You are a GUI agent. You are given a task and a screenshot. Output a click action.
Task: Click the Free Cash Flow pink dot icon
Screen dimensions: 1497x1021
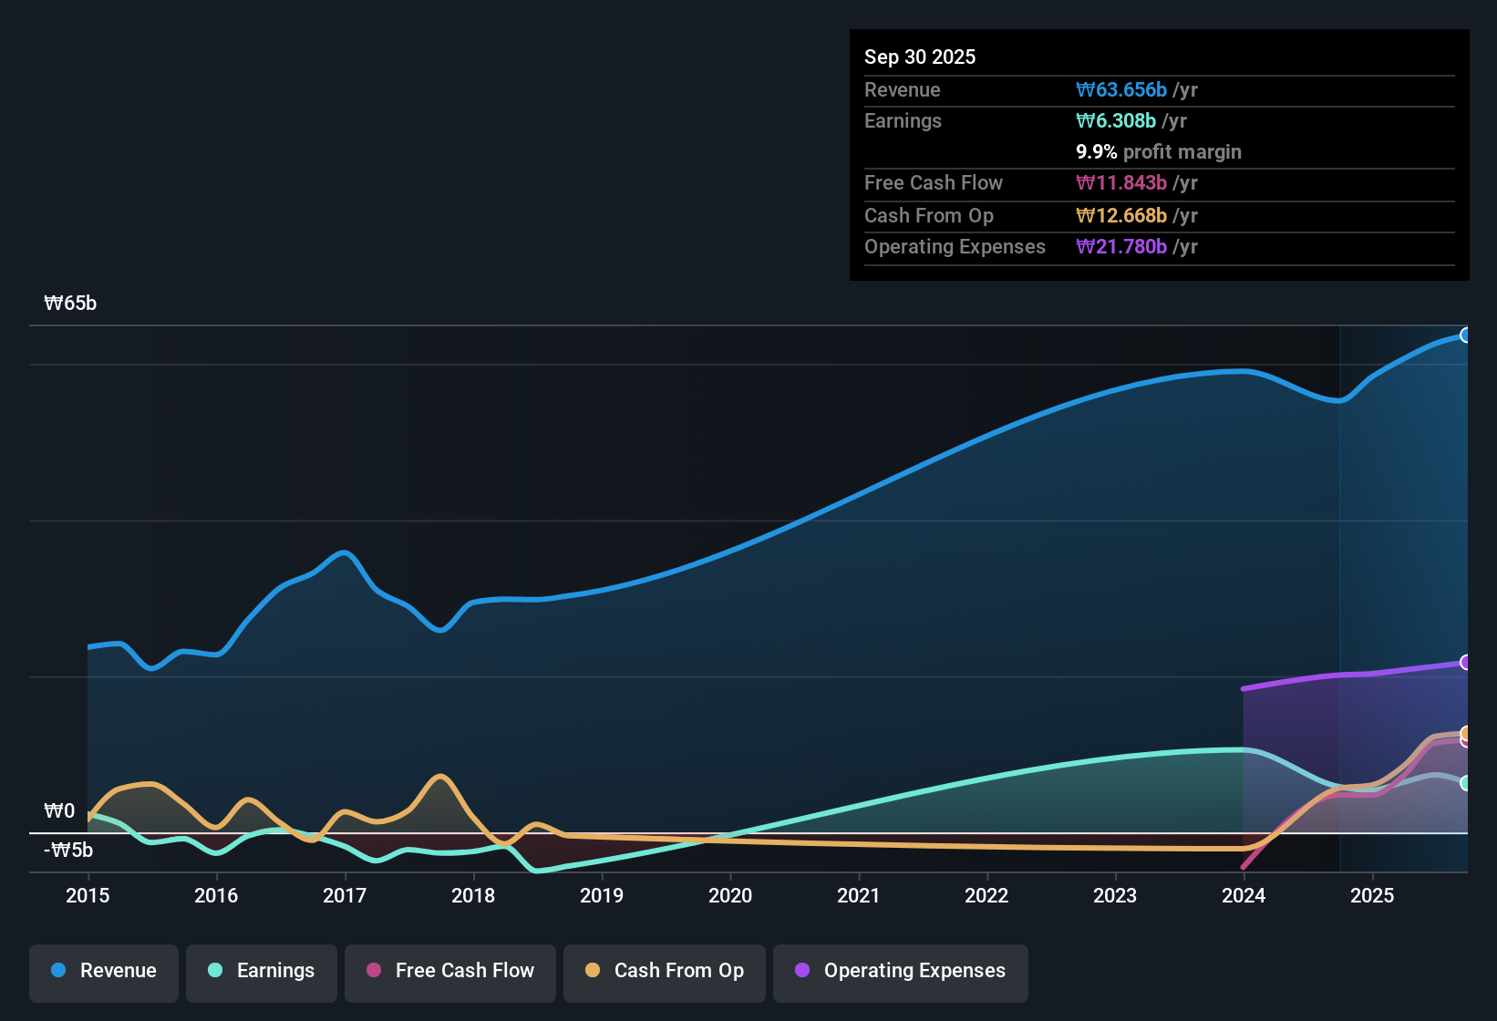click(374, 971)
